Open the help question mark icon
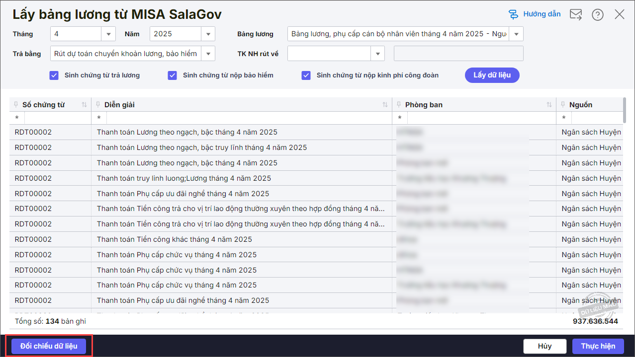The image size is (635, 357). point(598,14)
